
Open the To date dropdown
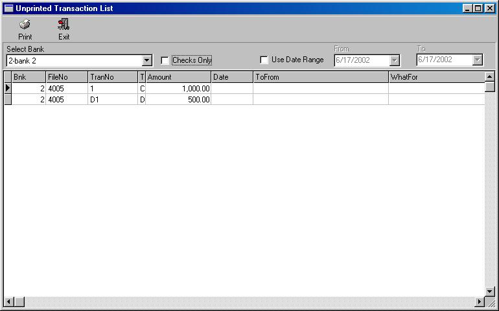coord(478,60)
